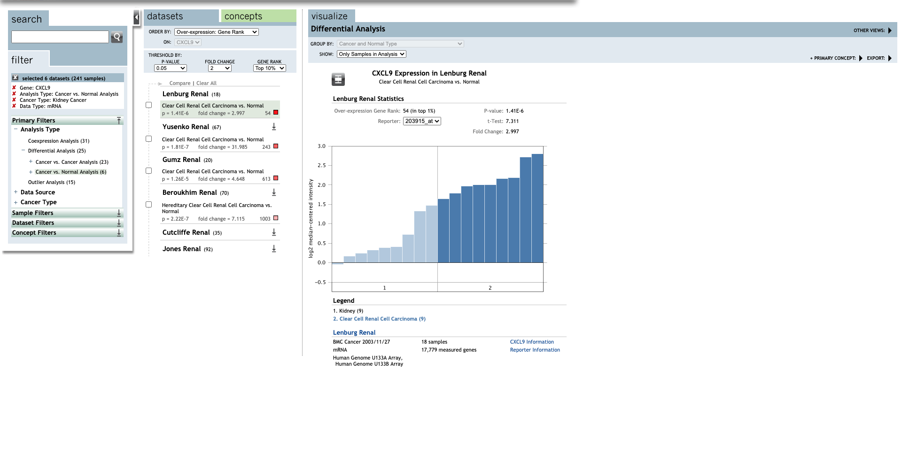Expand Cancer vs. Cancer Analysis node
This screenshot has height=453, width=902.
pyautogui.click(x=31, y=161)
